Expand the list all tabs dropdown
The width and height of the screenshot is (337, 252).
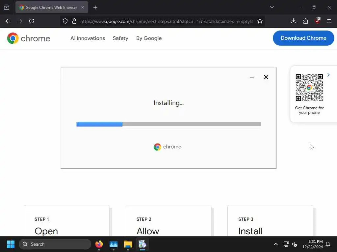coord(272,7)
